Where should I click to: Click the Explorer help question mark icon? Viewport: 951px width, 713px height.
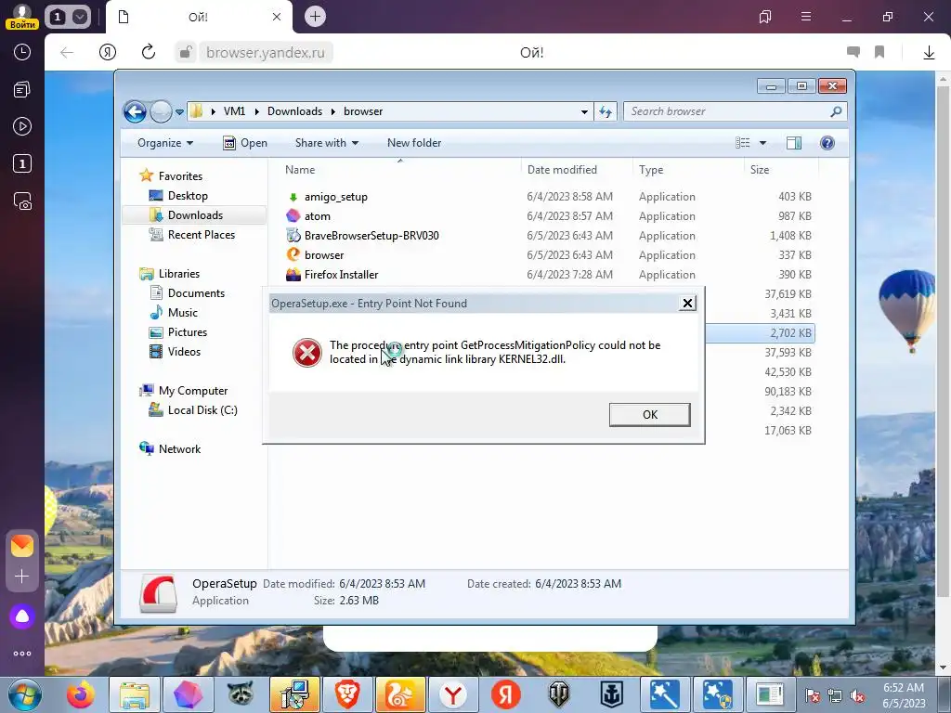[x=827, y=143]
